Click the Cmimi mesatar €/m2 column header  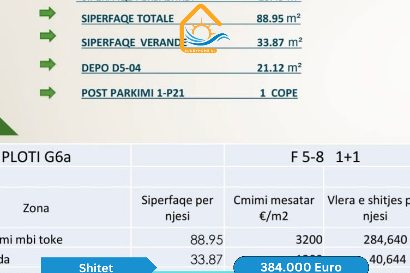274,208
